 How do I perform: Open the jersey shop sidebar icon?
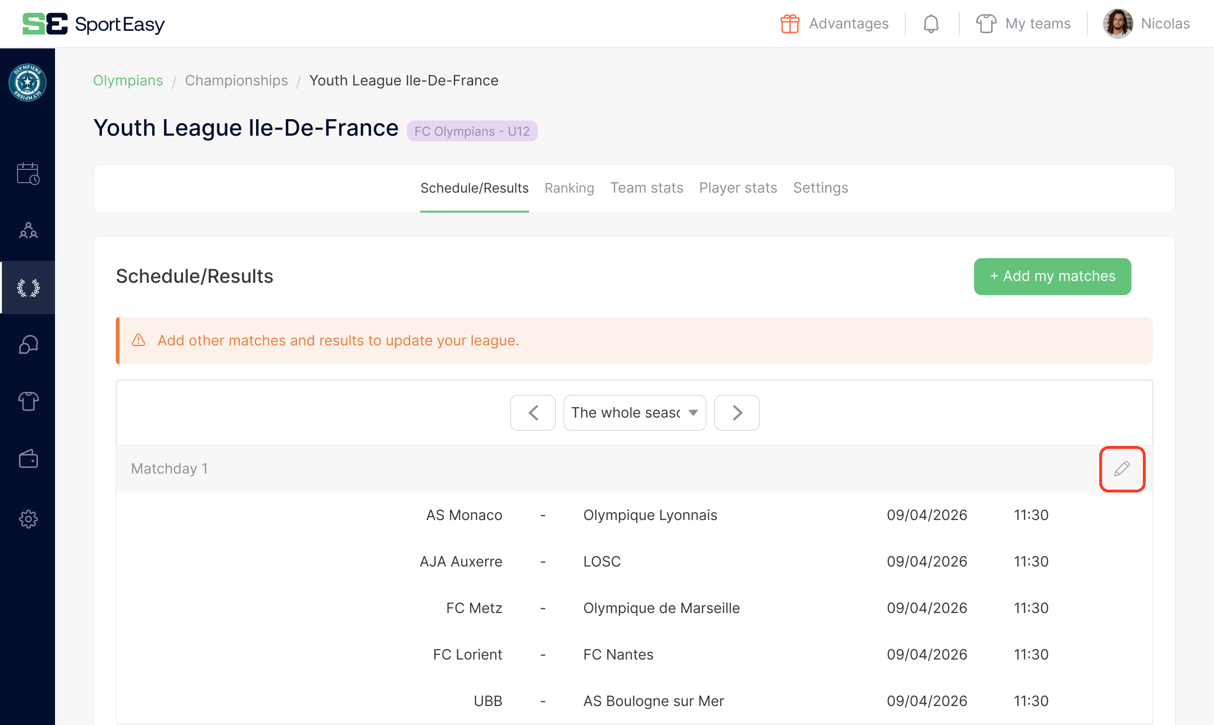[x=28, y=401]
